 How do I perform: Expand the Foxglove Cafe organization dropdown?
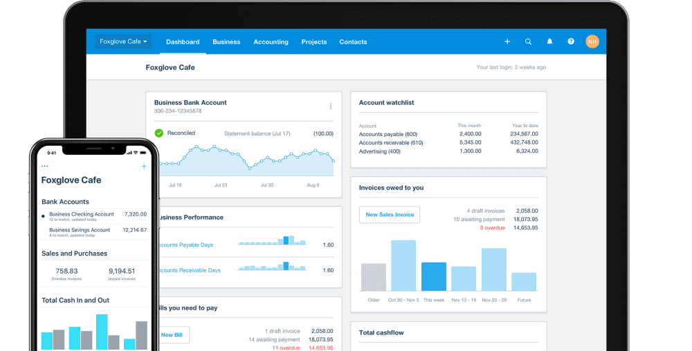pos(123,41)
